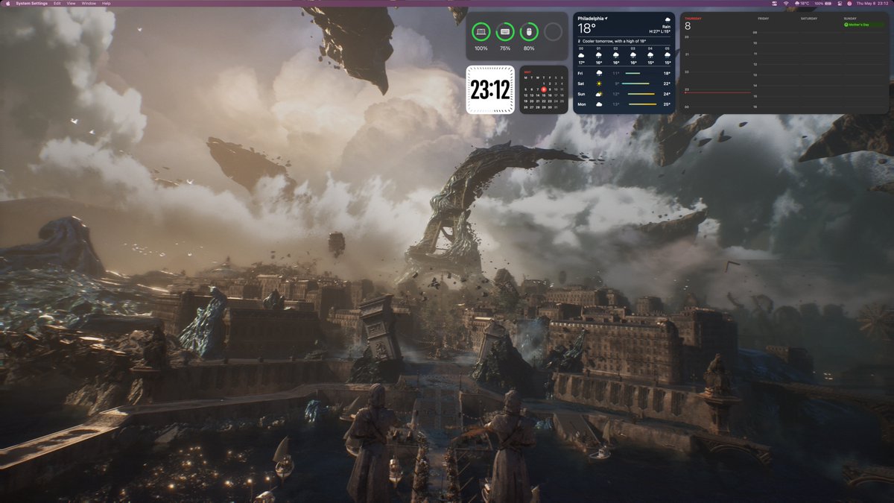Click MAY header in the calendar widget
894x503 pixels.
coord(527,72)
